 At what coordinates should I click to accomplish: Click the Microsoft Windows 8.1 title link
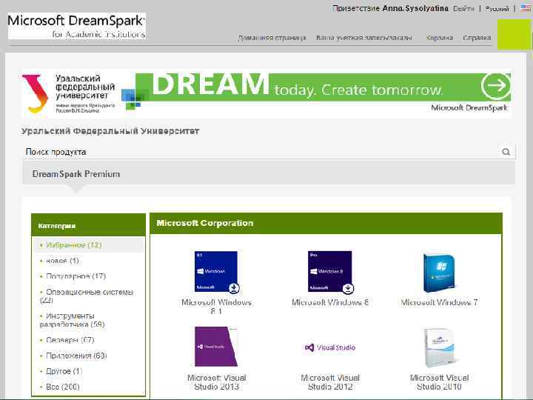(216, 307)
